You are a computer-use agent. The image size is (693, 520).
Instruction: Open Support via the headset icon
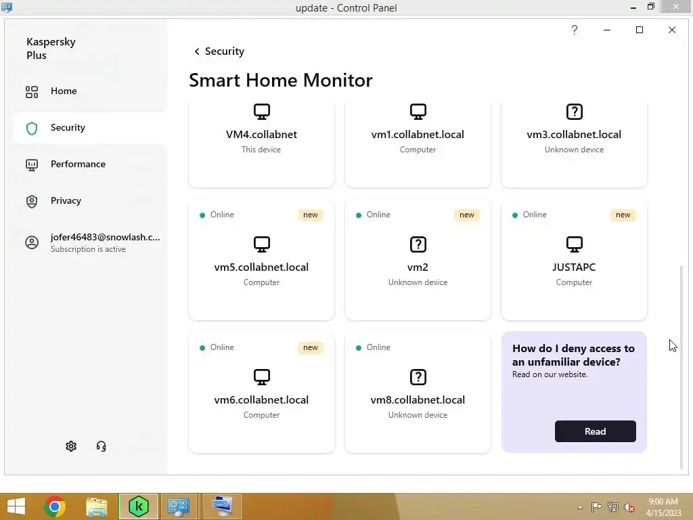102,446
